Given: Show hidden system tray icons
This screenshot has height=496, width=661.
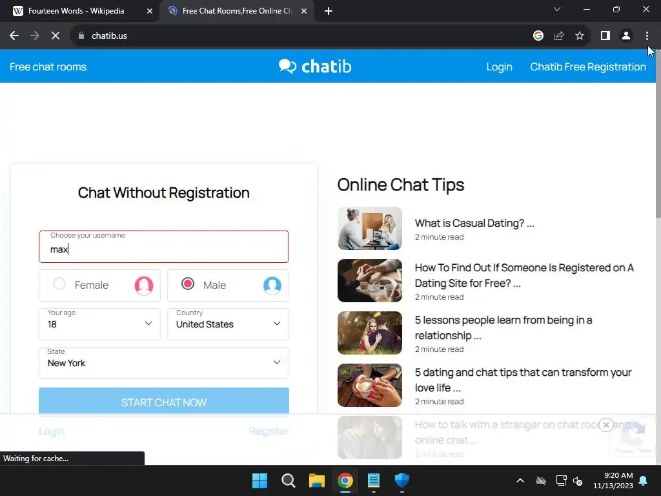Looking at the screenshot, I should [x=520, y=480].
